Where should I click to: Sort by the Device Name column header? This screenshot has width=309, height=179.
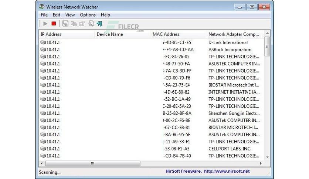tap(122, 34)
